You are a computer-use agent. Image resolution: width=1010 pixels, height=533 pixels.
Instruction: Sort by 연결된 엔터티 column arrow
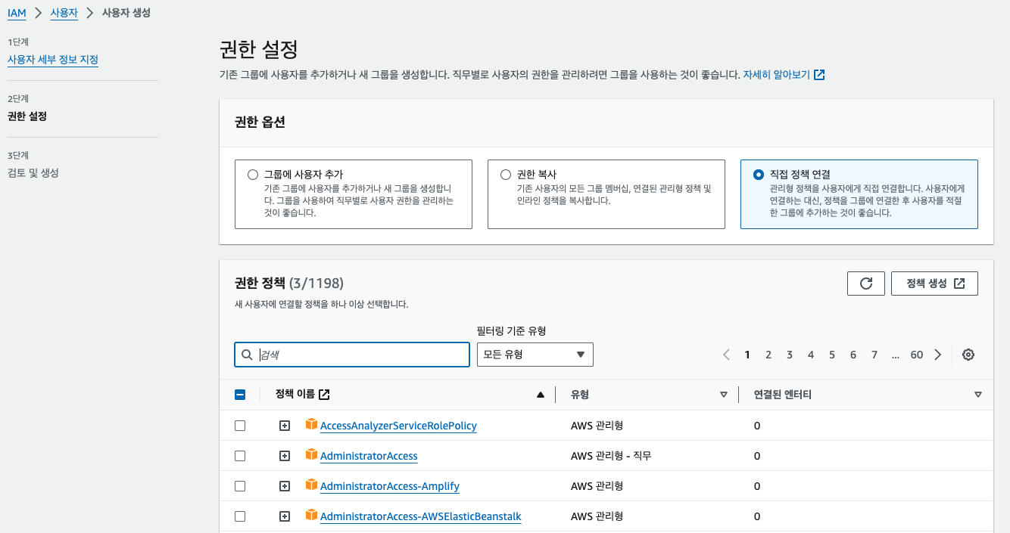point(978,395)
